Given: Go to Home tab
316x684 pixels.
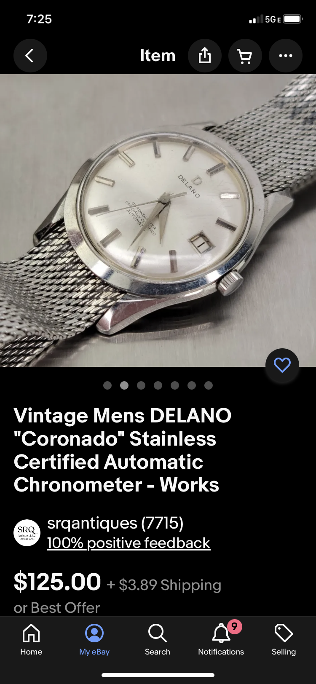Looking at the screenshot, I should pyautogui.click(x=31, y=639).
